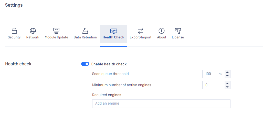Click the Security padlock icon
The height and width of the screenshot is (115, 263).
click(x=14, y=31)
